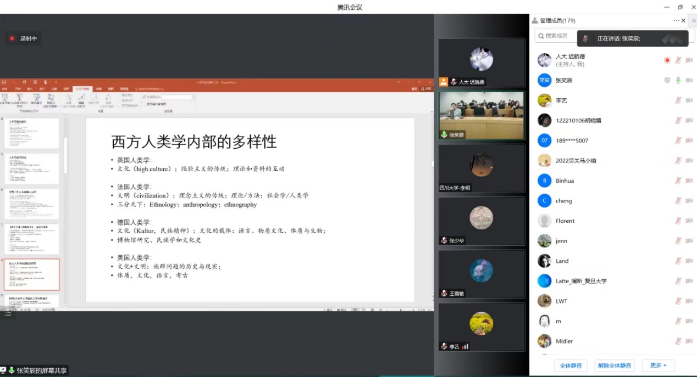This screenshot has width=697, height=377.
Task: Click the green microphone icon for 张笑辰
Action: click(x=678, y=80)
